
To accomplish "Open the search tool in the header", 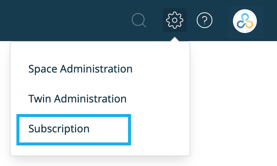I will [x=138, y=20].
